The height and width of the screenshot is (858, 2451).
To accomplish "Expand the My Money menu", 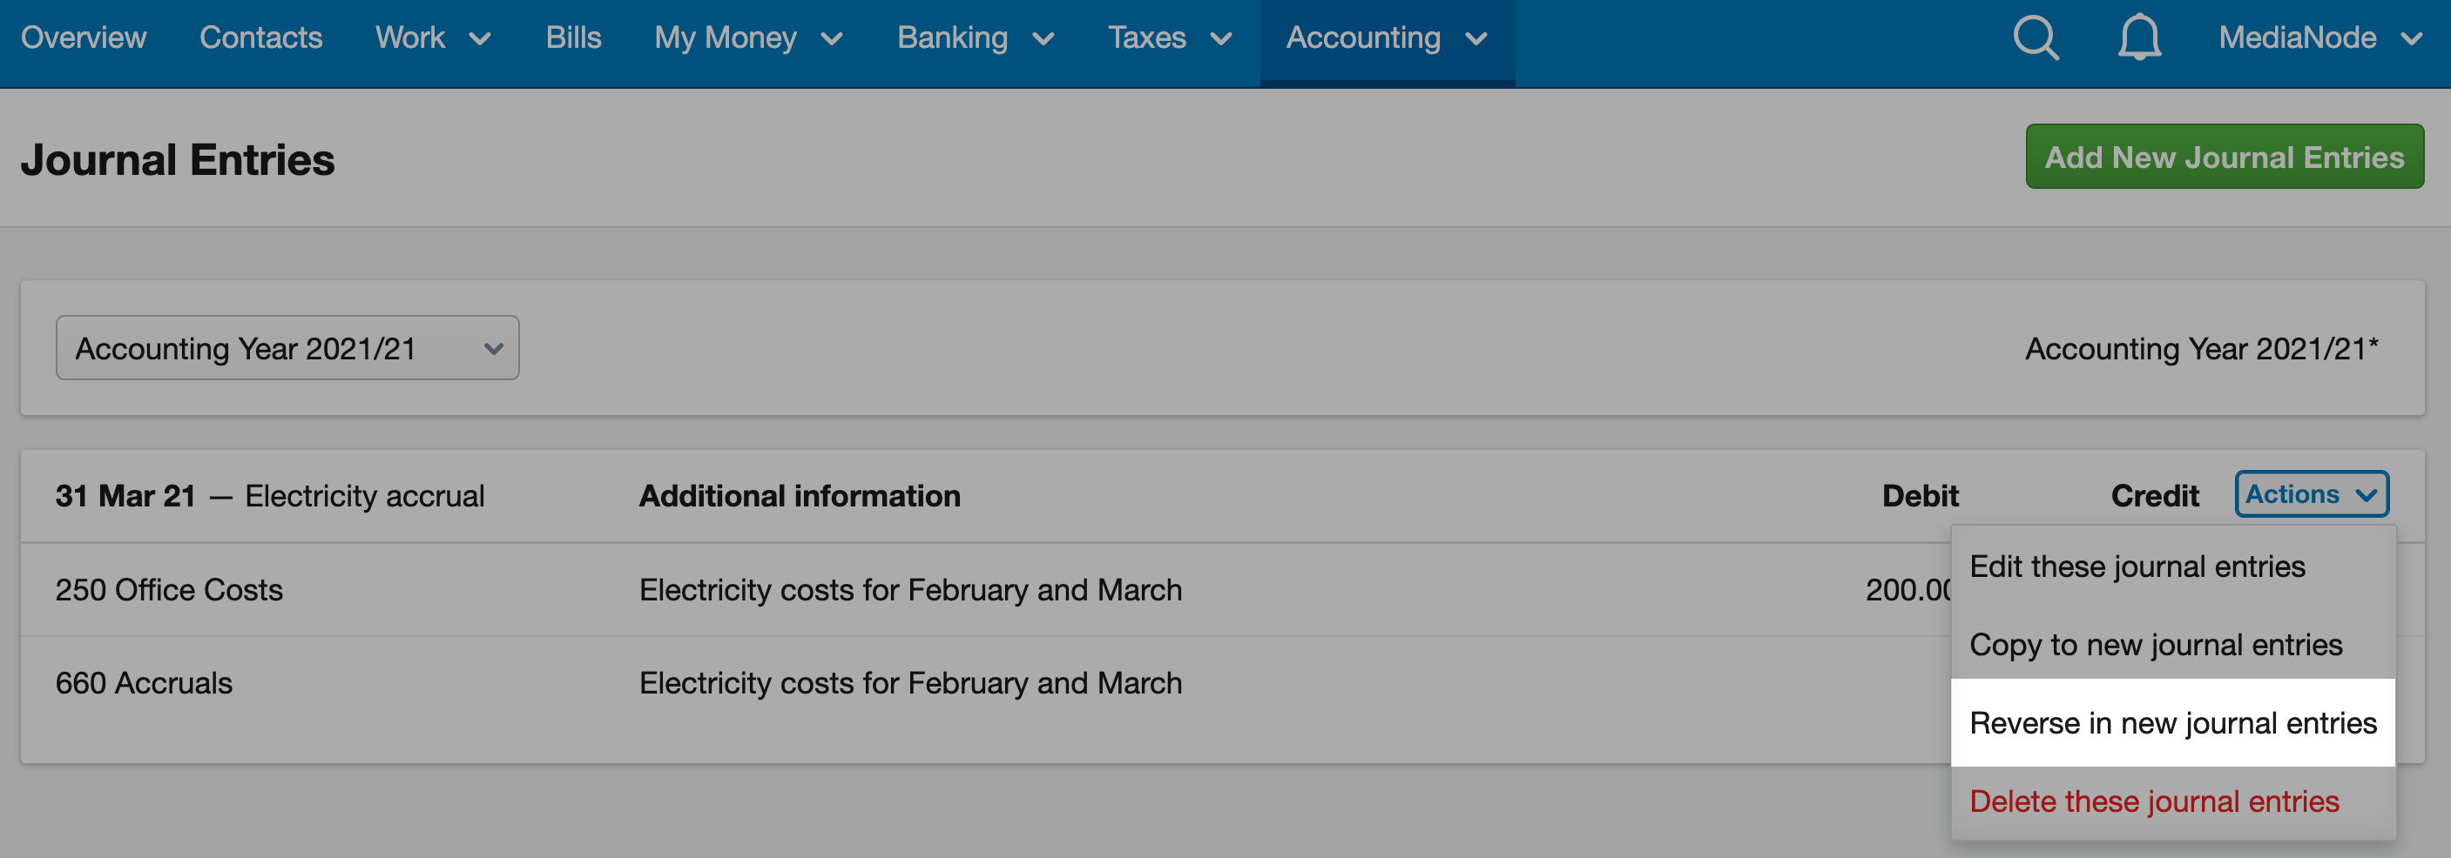I will [x=748, y=38].
